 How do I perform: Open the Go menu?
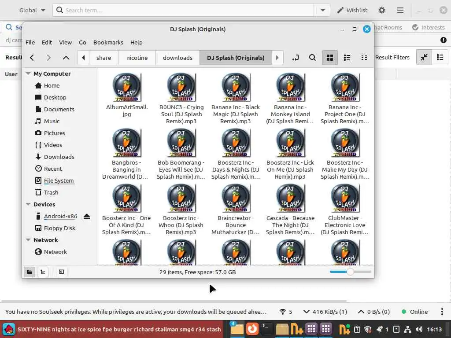point(82,43)
